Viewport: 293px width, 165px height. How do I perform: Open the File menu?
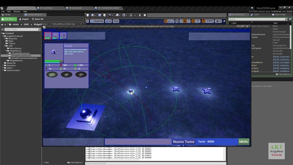pos(3,11)
